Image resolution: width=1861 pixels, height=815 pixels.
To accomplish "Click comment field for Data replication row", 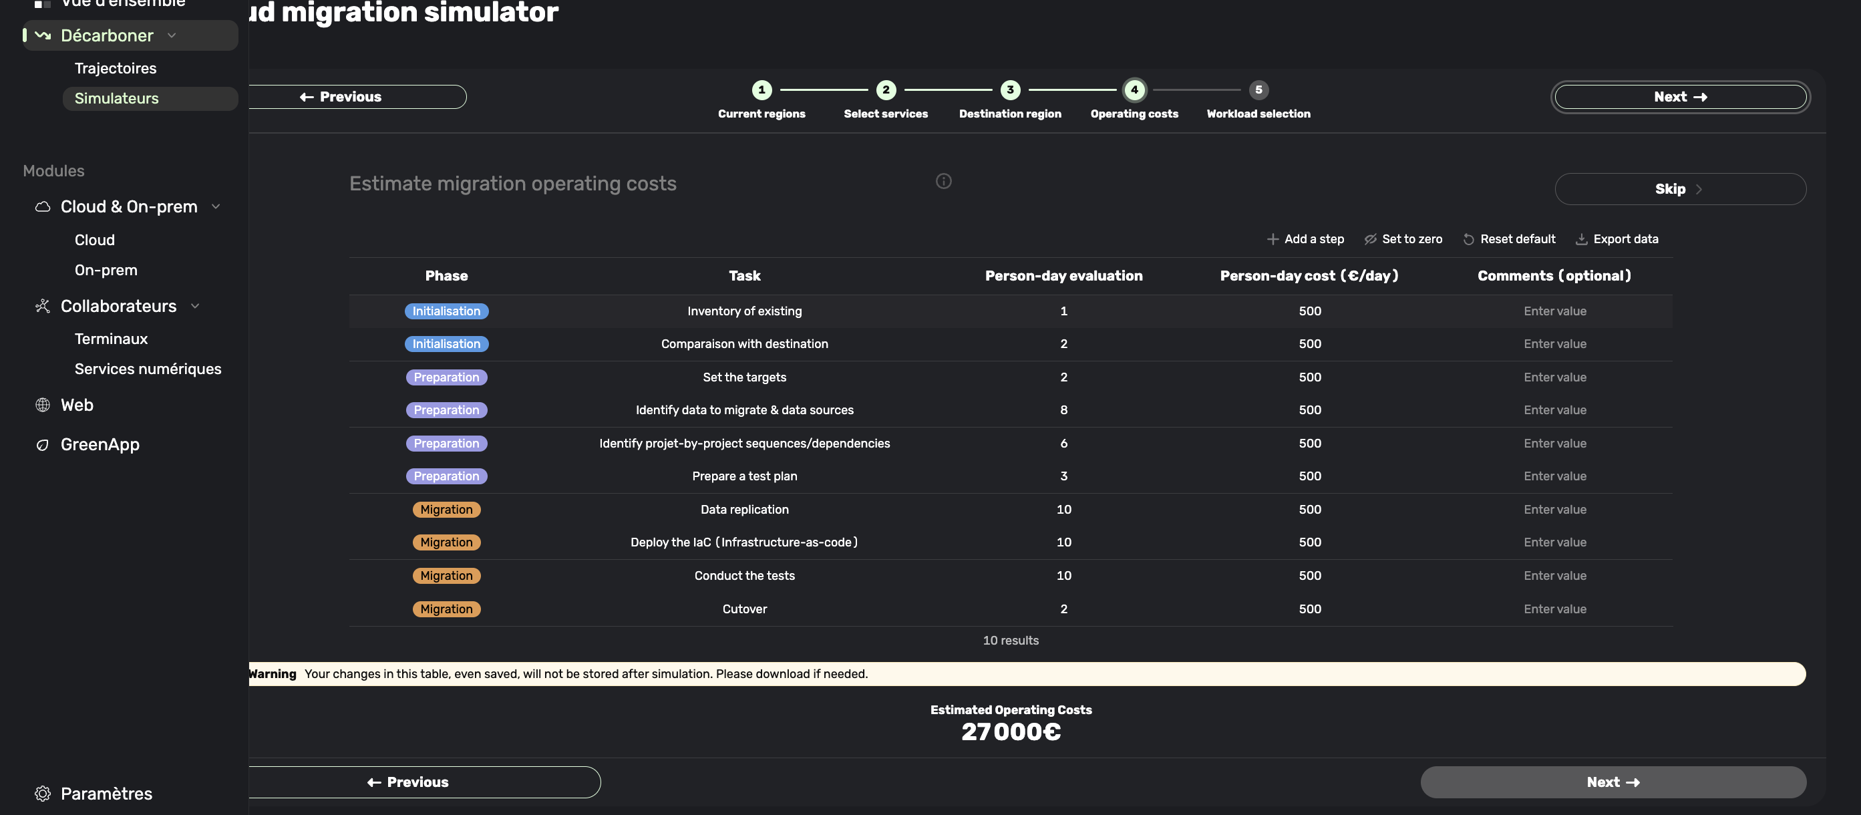I will pyautogui.click(x=1554, y=509).
